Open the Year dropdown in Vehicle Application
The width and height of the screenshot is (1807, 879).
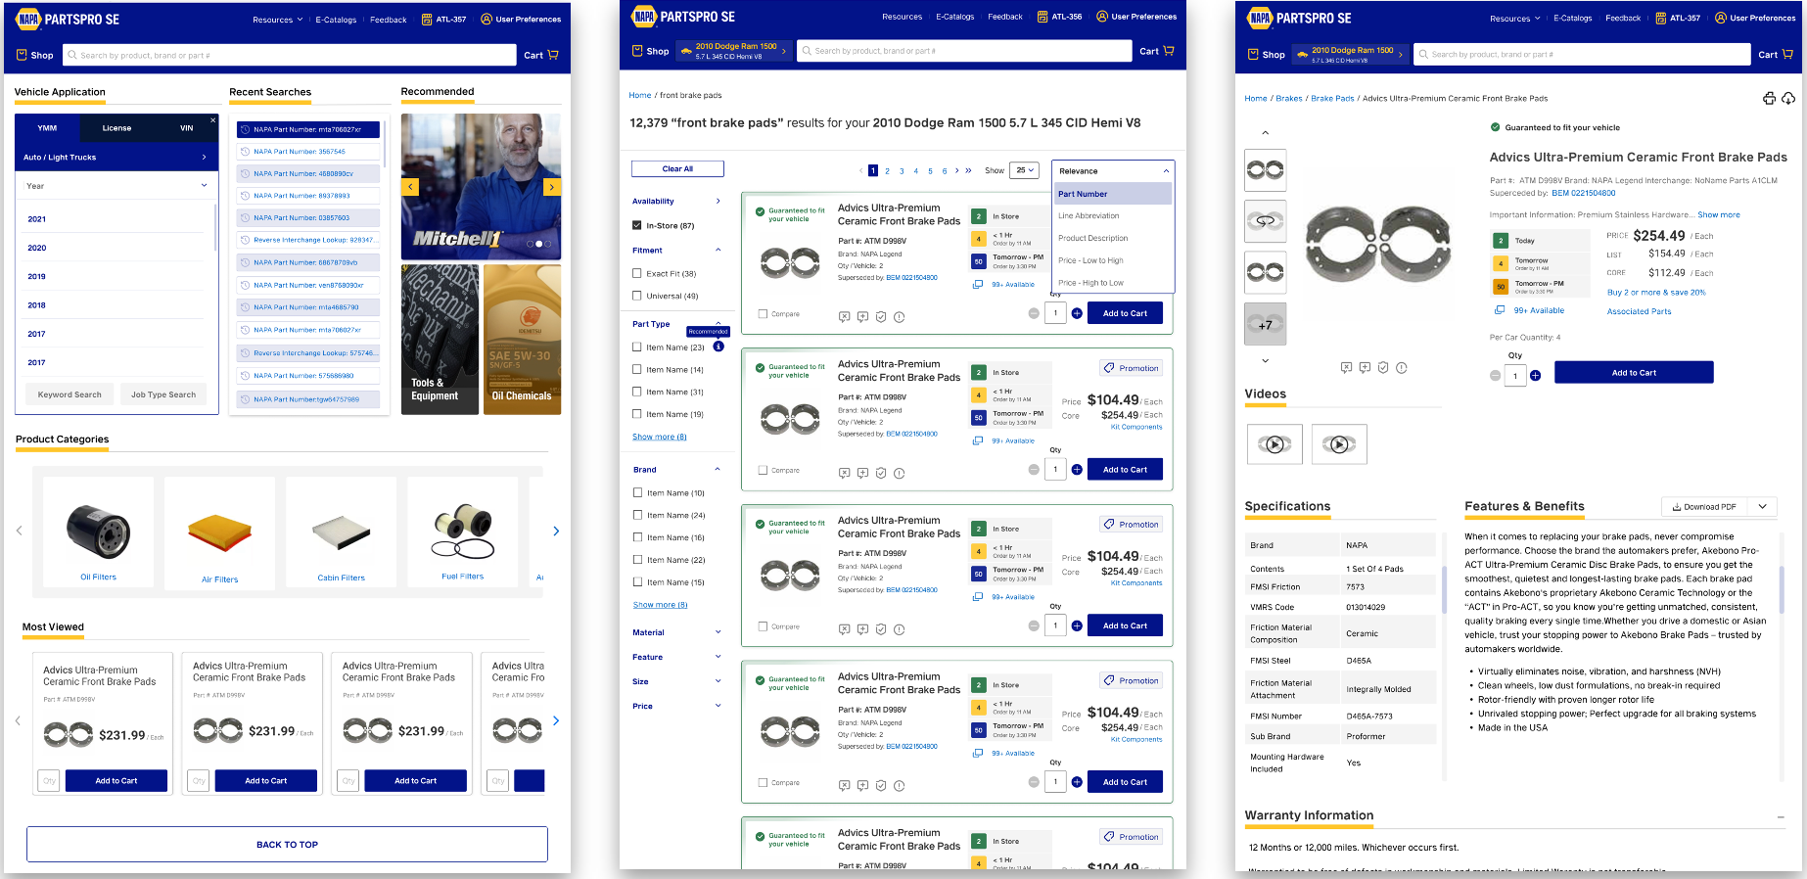pyautogui.click(x=116, y=186)
